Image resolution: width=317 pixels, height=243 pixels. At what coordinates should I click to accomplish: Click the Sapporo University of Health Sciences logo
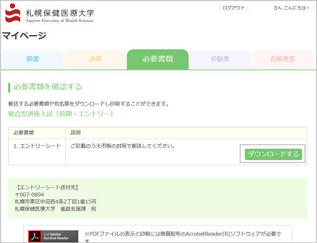49,13
